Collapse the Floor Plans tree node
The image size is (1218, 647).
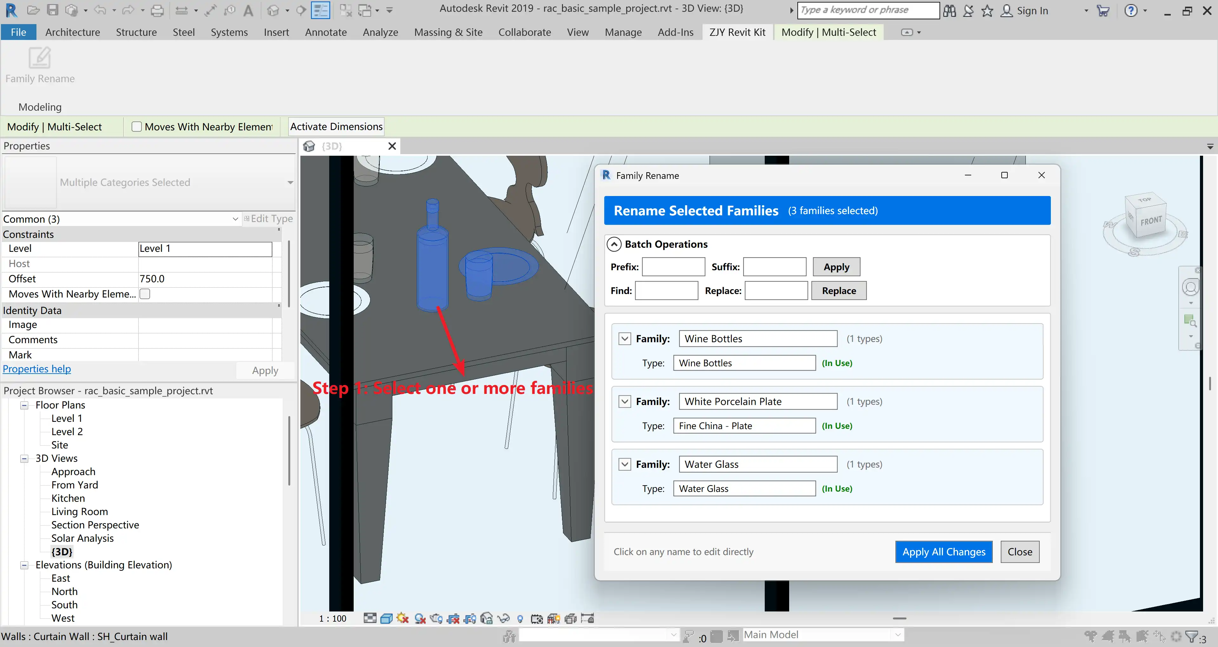24,405
